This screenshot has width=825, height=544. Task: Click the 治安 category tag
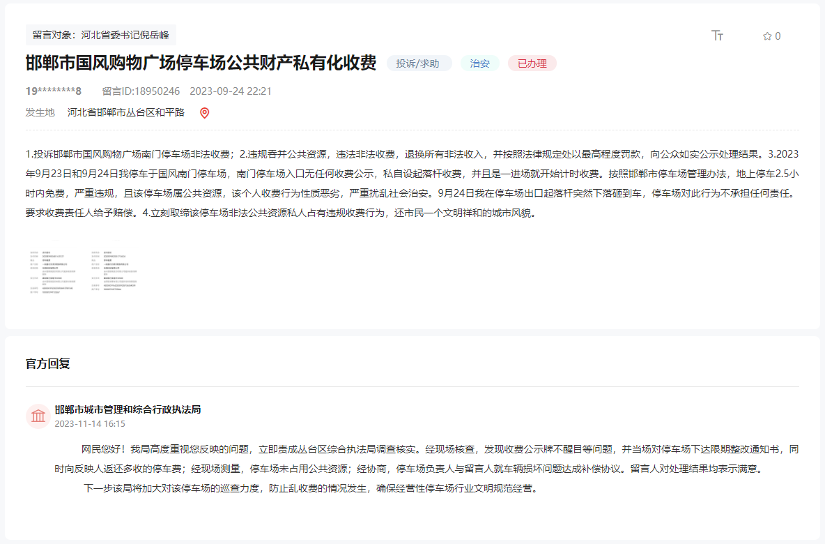tap(480, 63)
